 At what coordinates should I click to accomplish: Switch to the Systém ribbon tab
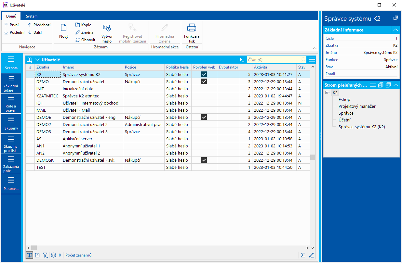(x=32, y=16)
